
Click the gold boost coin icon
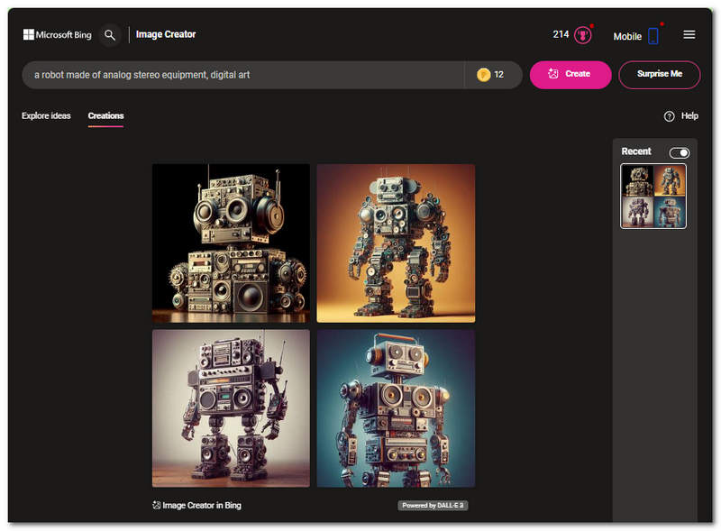483,75
